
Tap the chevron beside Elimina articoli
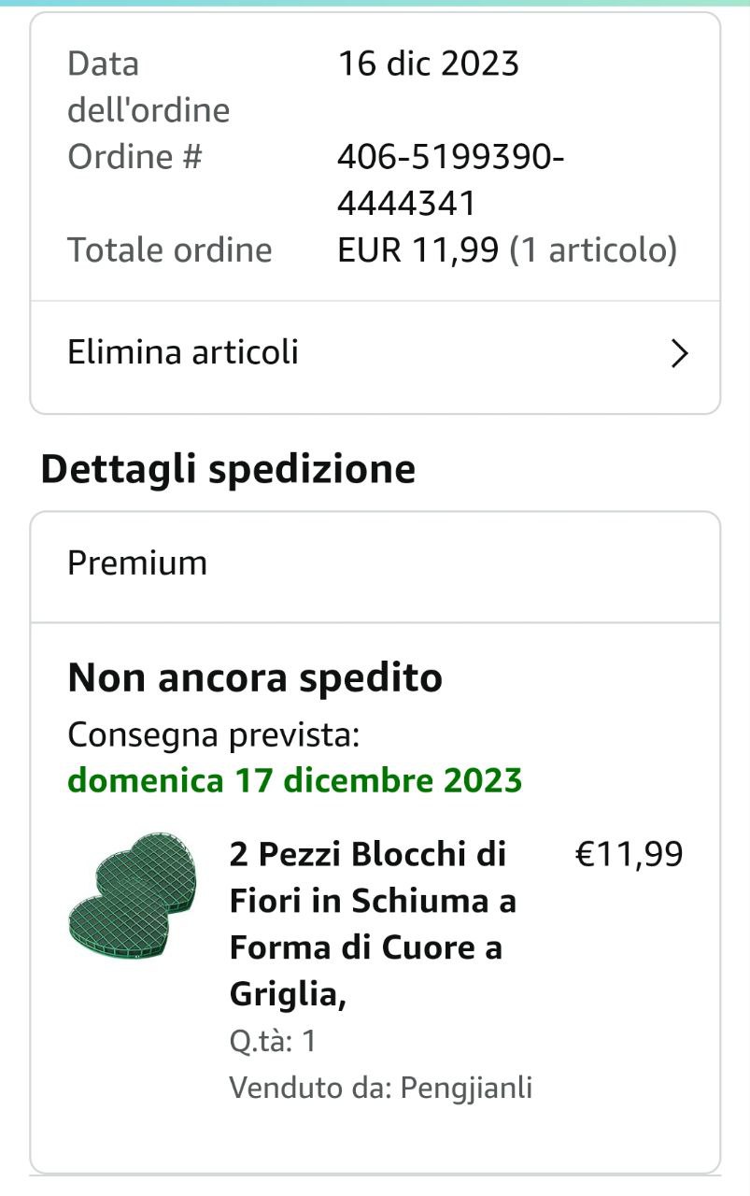680,354
